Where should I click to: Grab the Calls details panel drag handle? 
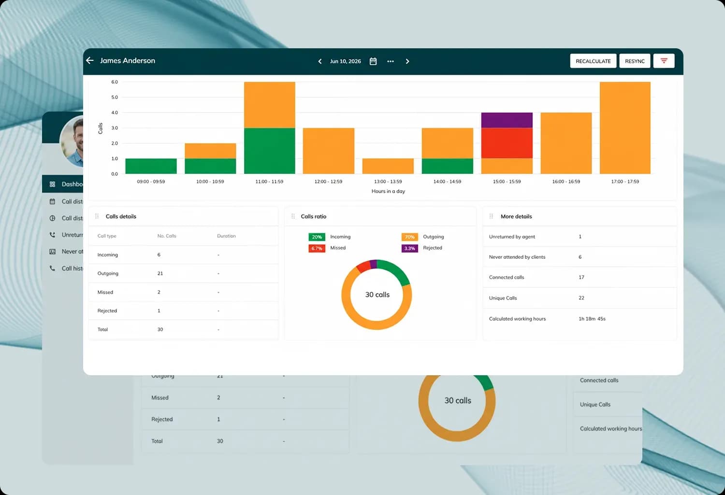pyautogui.click(x=97, y=216)
